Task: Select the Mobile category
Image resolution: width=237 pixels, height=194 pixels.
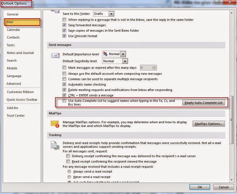Action: pyautogui.click(x=22, y=68)
